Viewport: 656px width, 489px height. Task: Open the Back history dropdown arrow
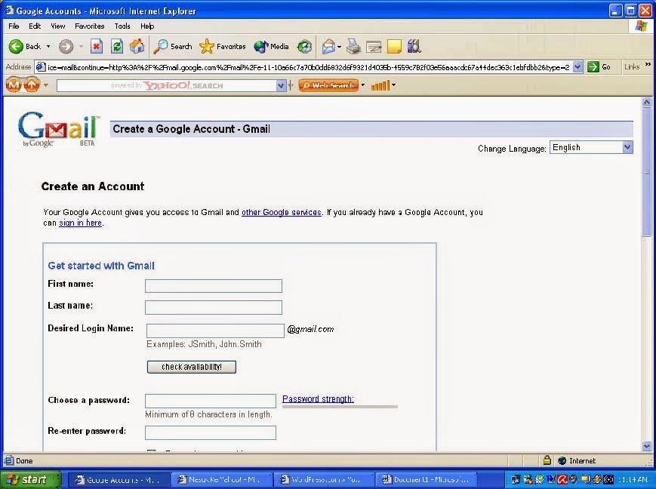[48, 47]
